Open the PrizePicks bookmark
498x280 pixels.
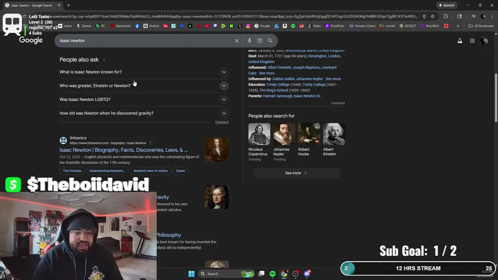tap(335, 26)
